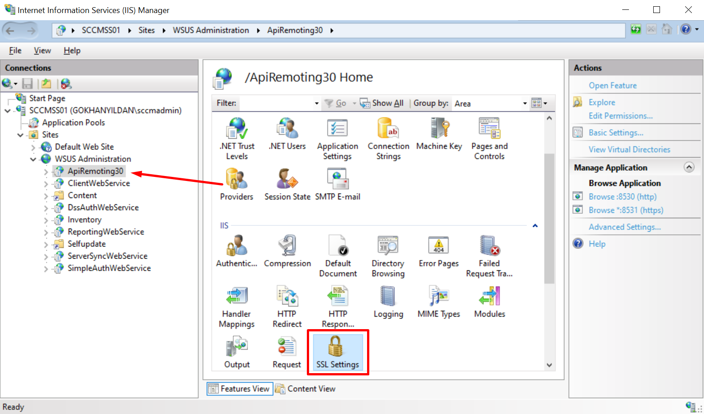Image resolution: width=704 pixels, height=414 pixels.
Task: Open the HTTP Redirect feature
Action: click(287, 307)
